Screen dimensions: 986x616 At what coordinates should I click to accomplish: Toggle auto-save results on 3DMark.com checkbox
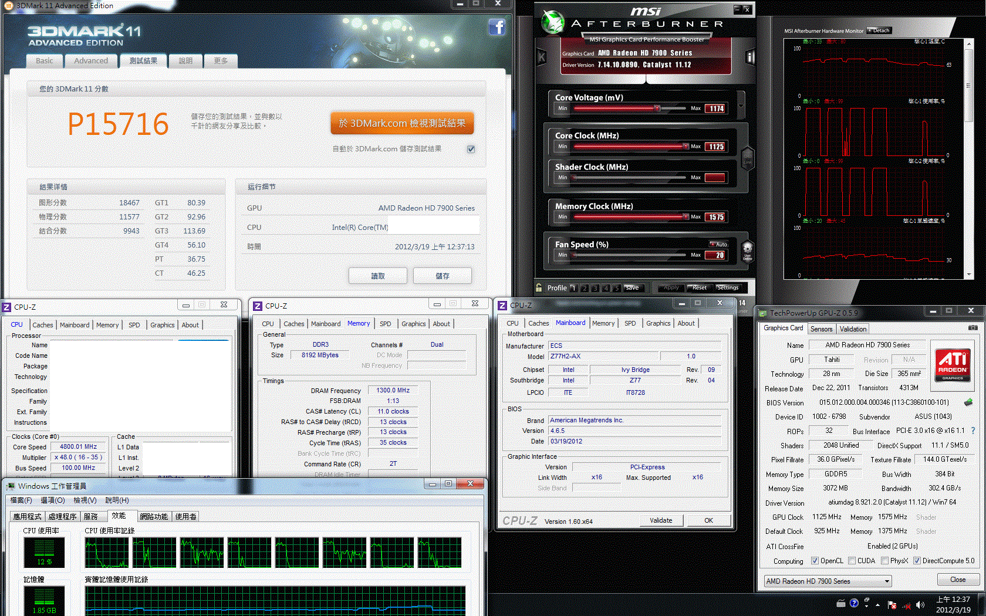(x=471, y=149)
